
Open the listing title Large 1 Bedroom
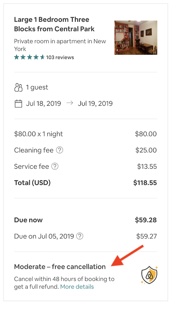pos(54,24)
